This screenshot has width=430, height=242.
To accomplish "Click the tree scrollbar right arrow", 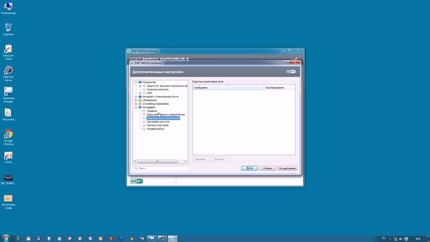I will point(185,161).
